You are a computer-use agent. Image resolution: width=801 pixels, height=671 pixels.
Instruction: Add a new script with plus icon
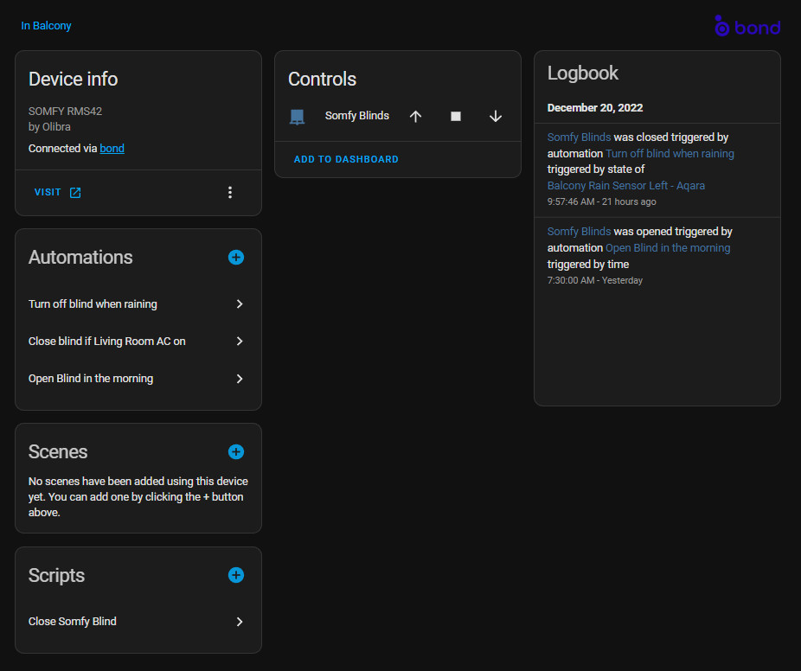point(236,576)
